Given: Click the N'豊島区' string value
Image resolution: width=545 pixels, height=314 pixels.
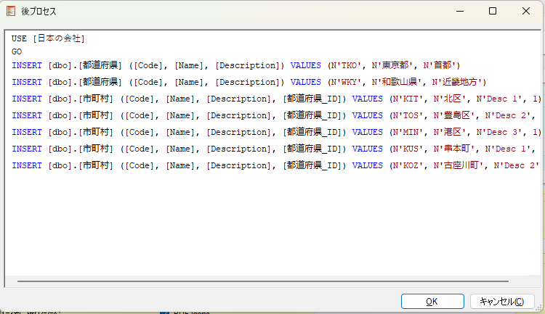Looking at the screenshot, I should (x=454, y=115).
